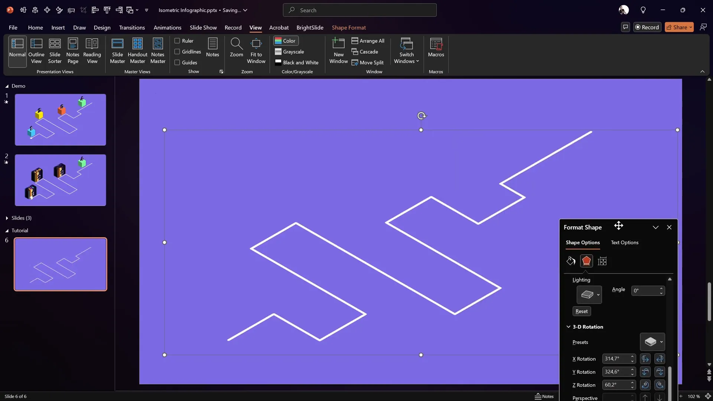The height and width of the screenshot is (401, 713).
Task: Select Size & Properties icon in Format Shape
Action: [602, 261]
